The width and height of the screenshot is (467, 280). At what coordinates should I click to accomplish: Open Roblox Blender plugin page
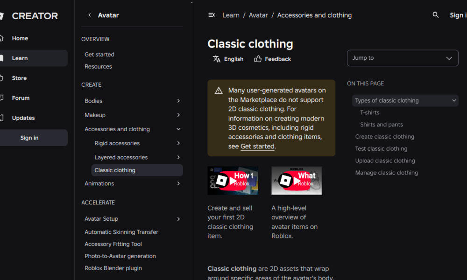click(113, 268)
